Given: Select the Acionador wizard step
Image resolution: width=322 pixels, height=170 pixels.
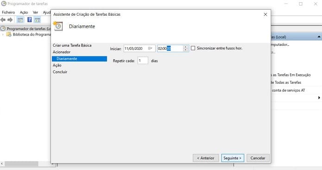Looking at the screenshot, I should (x=62, y=52).
